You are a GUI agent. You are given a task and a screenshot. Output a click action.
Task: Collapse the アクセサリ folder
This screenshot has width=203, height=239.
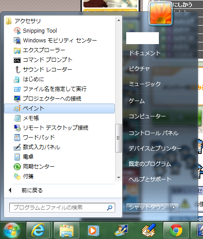click(23, 21)
